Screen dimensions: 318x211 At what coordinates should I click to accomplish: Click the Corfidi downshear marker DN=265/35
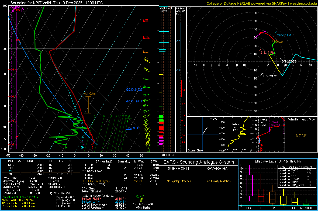281,59
